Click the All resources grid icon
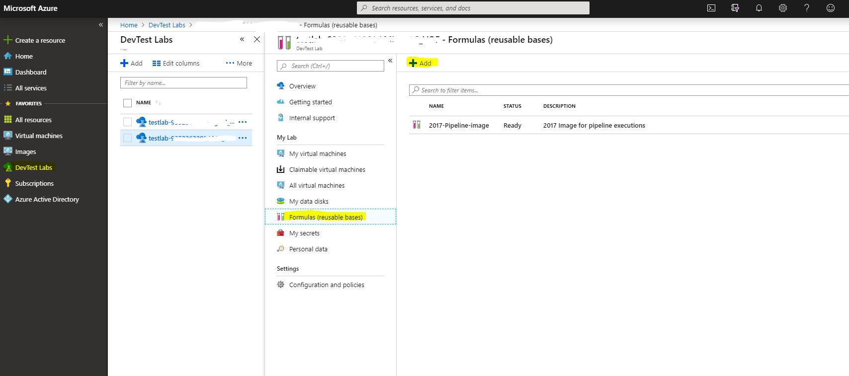 pos(7,120)
